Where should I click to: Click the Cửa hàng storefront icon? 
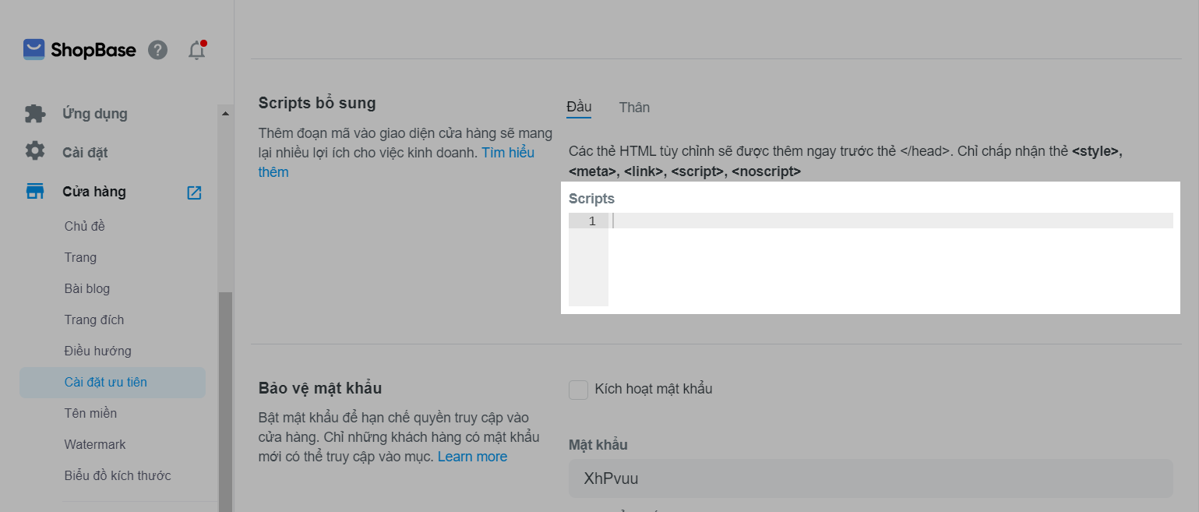coord(35,192)
